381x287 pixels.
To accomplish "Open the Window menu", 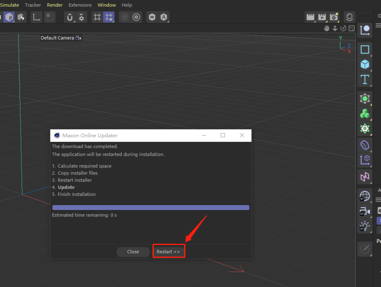I will 107,5.
